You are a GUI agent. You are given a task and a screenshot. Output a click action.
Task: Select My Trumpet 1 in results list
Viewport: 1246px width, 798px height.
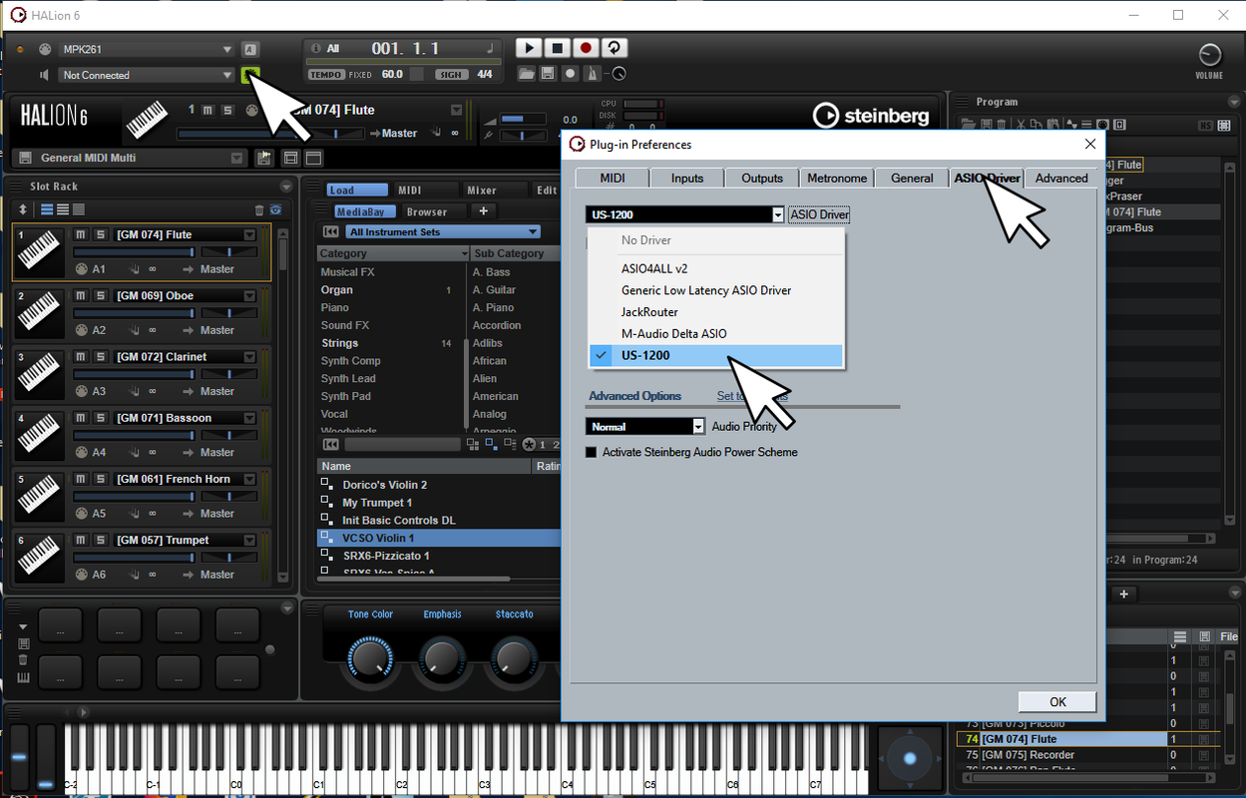coord(439,503)
